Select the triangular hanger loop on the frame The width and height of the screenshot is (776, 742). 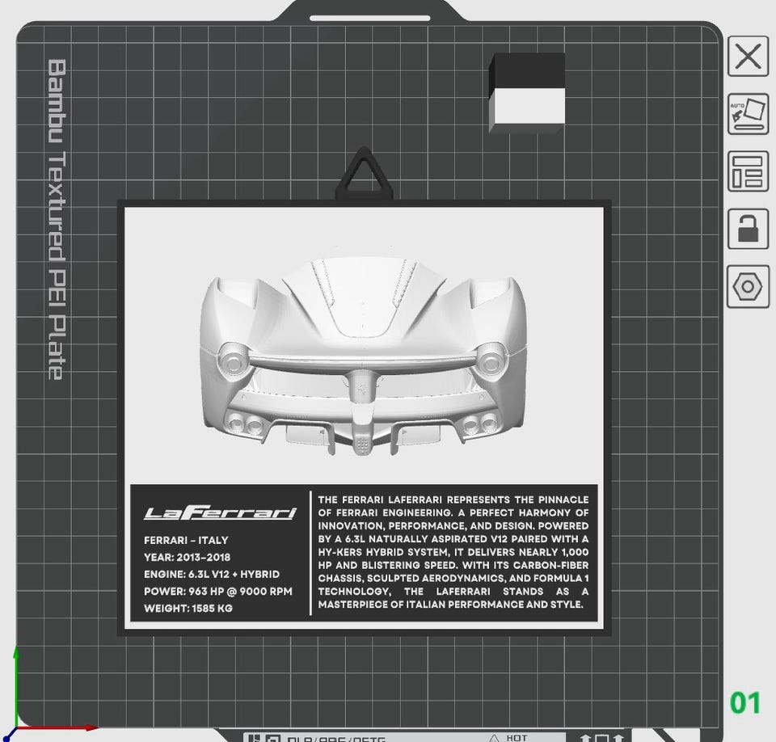pos(364,173)
